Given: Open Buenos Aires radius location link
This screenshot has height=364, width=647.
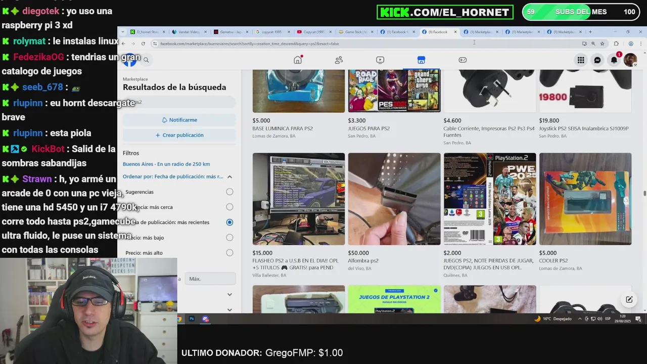Looking at the screenshot, I should (166, 164).
